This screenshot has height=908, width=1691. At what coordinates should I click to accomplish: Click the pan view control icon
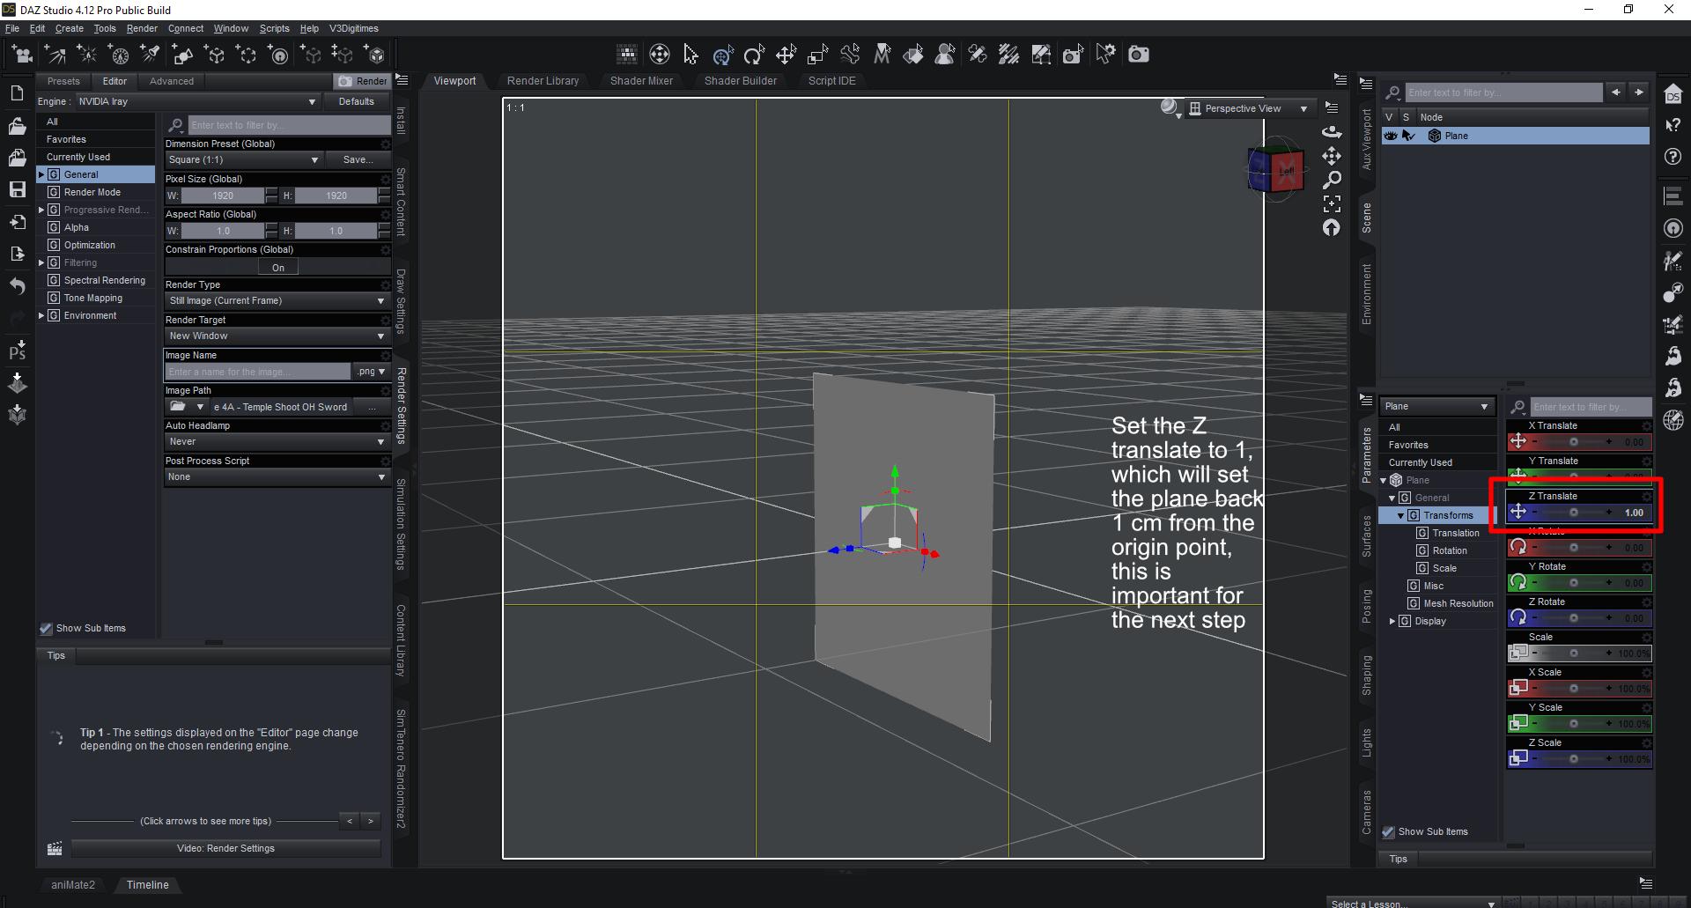(1332, 156)
